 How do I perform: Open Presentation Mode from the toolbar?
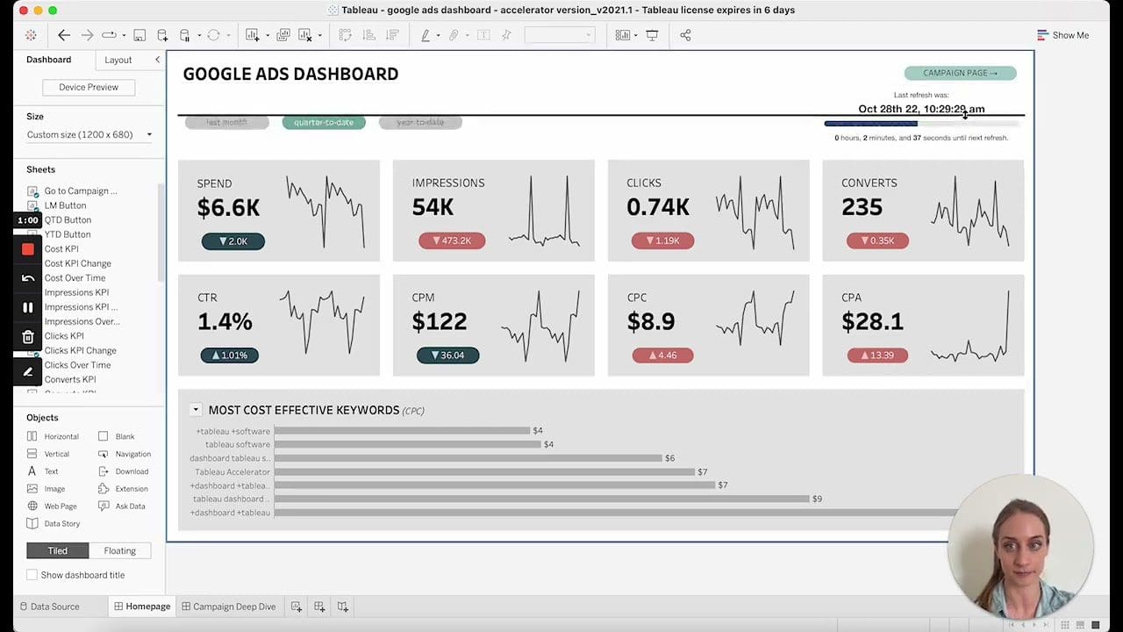click(x=652, y=35)
